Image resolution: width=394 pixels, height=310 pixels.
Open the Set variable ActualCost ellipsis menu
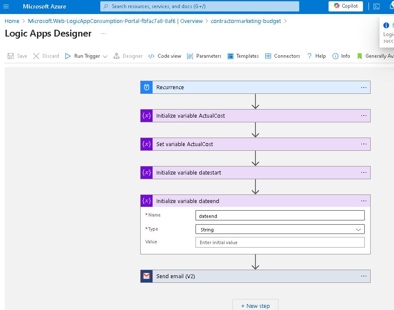363,144
